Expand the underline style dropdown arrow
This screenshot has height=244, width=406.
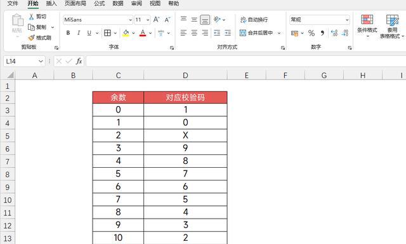97,33
